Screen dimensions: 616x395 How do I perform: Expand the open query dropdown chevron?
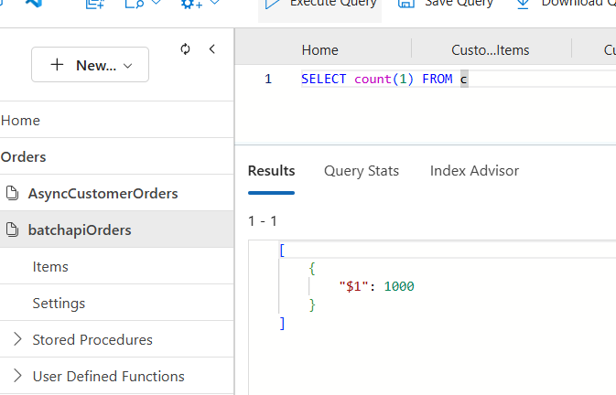coord(156,3)
